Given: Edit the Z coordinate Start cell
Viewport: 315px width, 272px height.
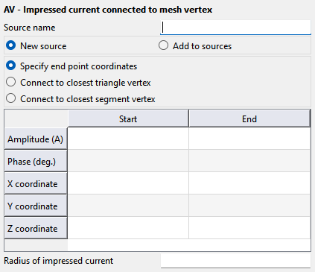Looking at the screenshot, I should click(128, 228).
